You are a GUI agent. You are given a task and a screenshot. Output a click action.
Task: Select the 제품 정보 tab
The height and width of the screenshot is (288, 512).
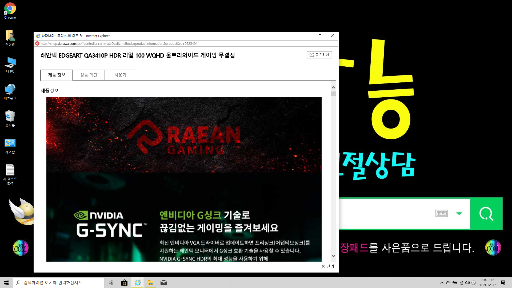57,75
